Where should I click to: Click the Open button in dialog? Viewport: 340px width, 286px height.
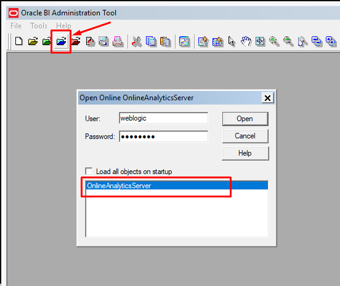[x=245, y=119]
